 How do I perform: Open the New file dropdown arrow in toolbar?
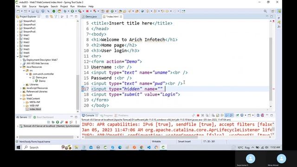[x=22, y=11]
